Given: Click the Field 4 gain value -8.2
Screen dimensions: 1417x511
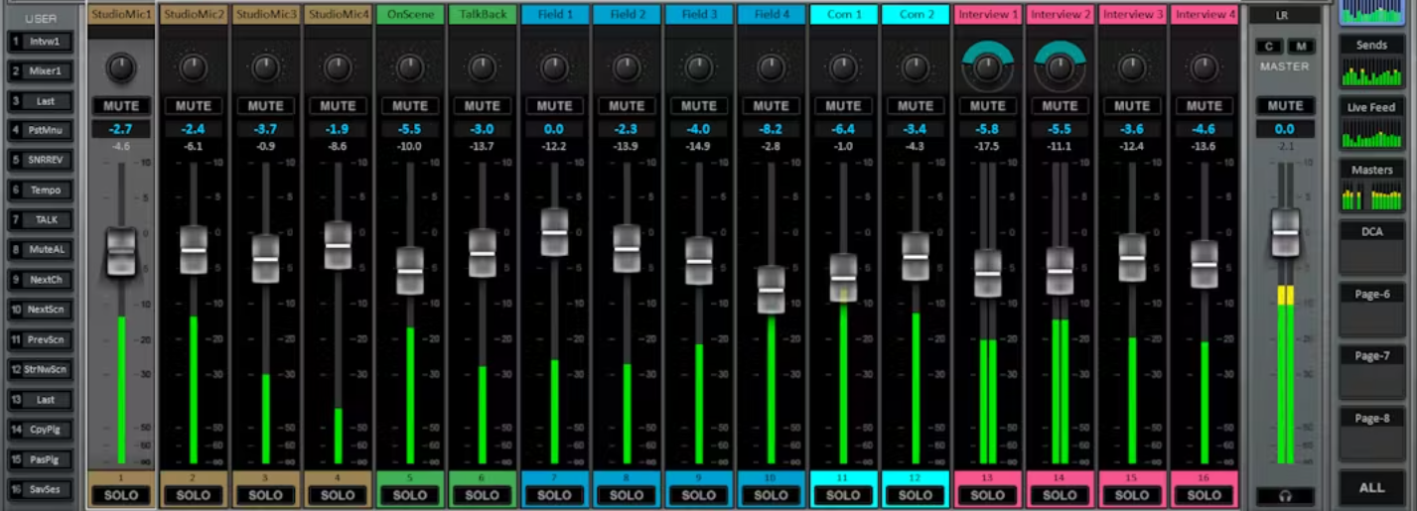Looking at the screenshot, I should click(772, 129).
